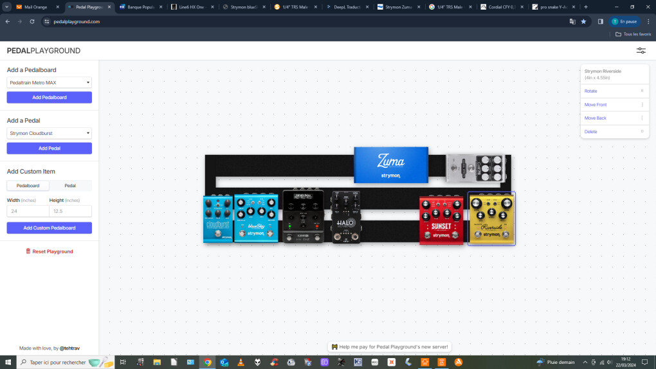
Task: Click the Help me pay for server banner
Action: [390, 346]
